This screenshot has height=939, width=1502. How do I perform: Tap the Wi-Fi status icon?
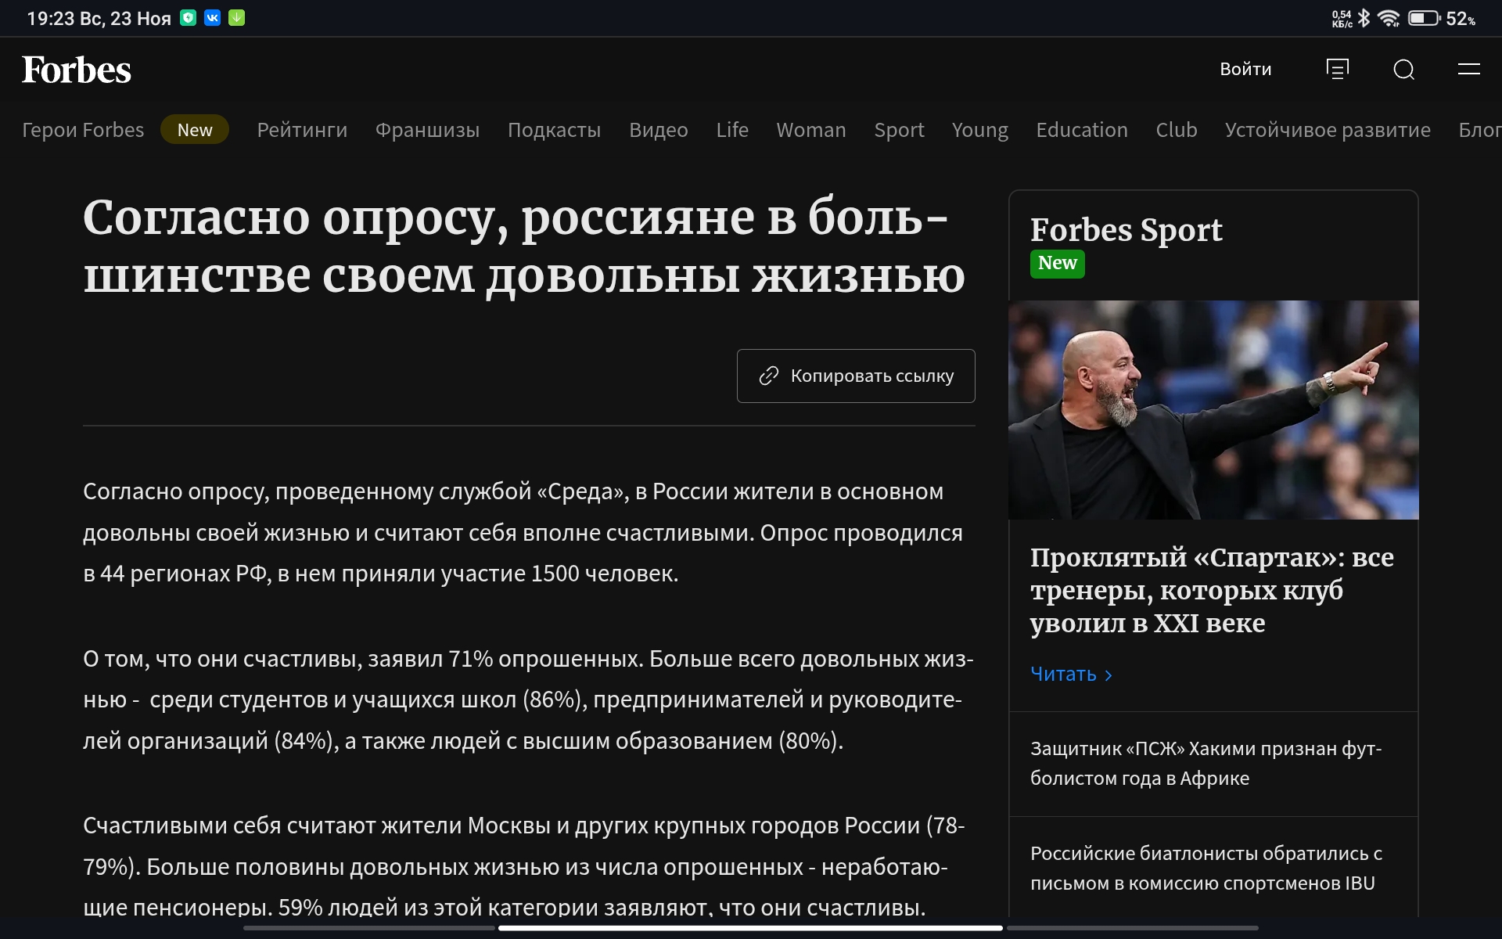(x=1389, y=18)
